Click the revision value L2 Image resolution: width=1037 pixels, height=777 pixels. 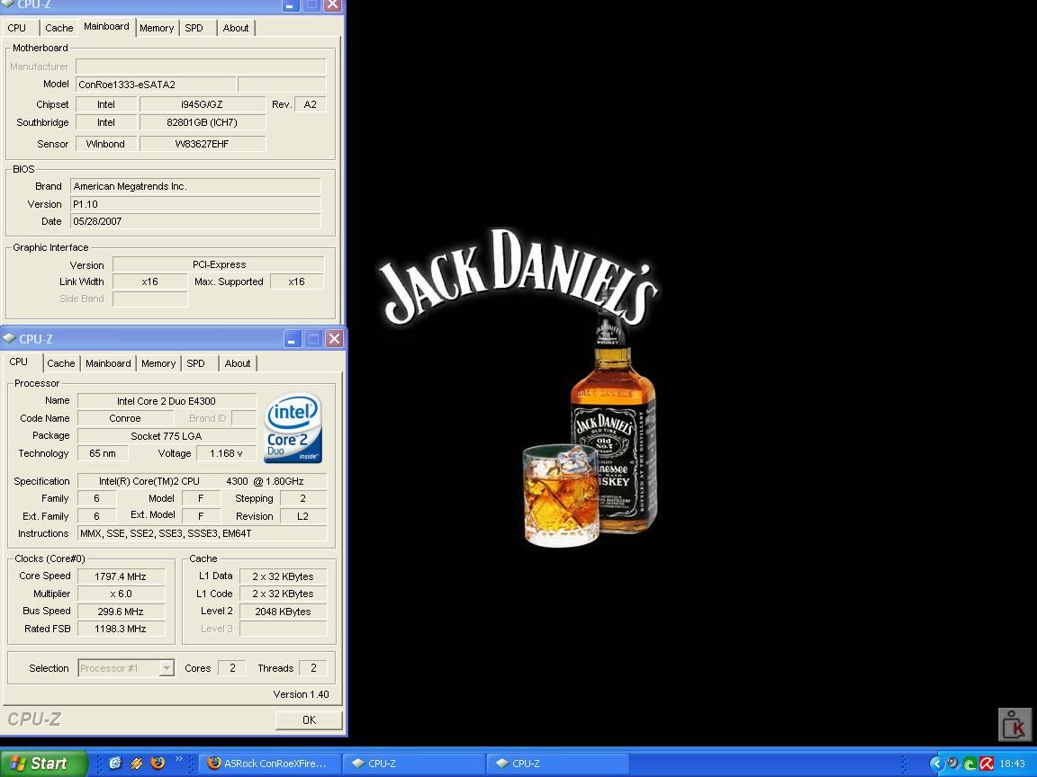302,516
